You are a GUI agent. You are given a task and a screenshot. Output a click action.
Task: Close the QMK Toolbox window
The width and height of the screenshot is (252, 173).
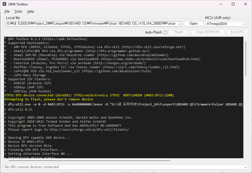coord(245,4)
